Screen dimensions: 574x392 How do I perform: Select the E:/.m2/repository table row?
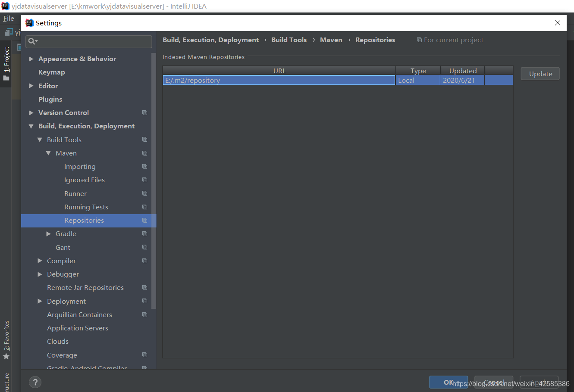pyautogui.click(x=338, y=80)
